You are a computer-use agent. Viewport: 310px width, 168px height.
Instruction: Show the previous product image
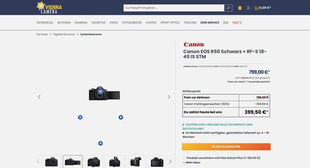(x=39, y=97)
